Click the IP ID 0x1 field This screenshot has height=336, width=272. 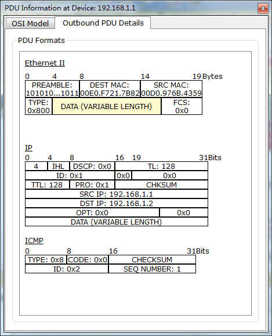point(70,175)
